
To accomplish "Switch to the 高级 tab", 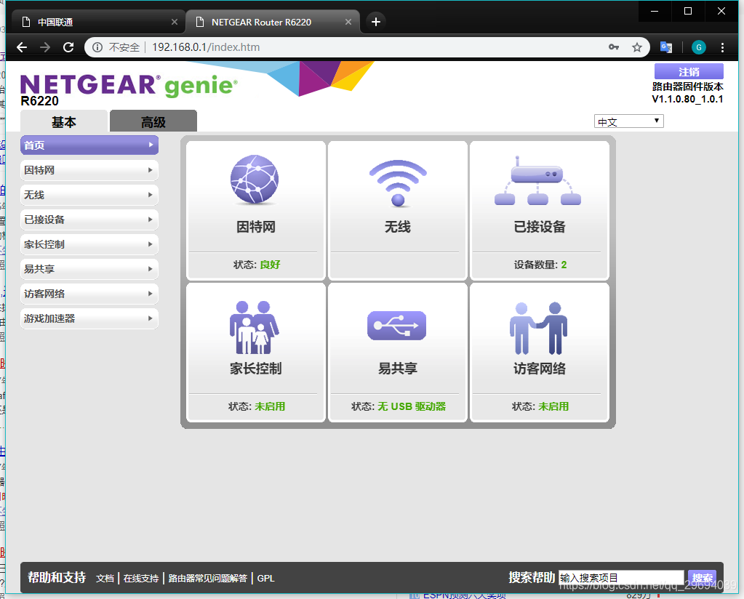I will click(x=153, y=121).
